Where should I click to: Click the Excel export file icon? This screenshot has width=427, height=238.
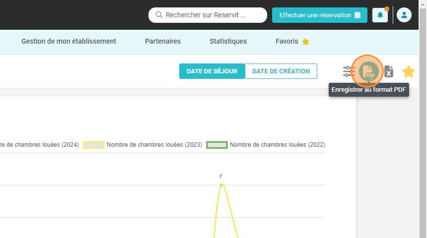[389, 71]
